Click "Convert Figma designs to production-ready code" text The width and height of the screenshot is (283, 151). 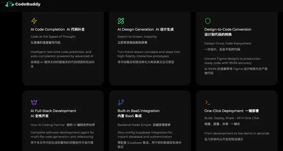233,61
